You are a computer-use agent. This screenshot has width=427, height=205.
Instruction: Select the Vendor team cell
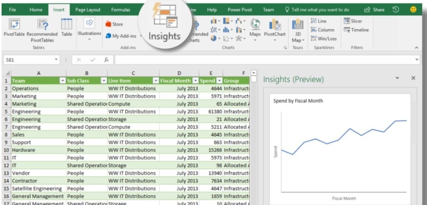click(39, 173)
